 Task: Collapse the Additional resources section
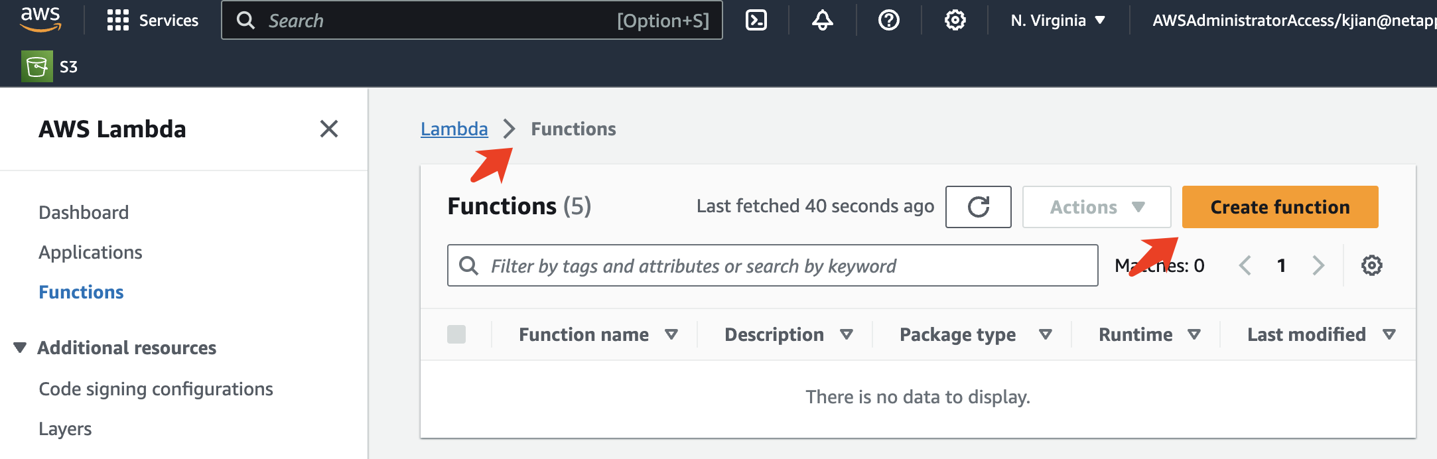pyautogui.click(x=20, y=348)
